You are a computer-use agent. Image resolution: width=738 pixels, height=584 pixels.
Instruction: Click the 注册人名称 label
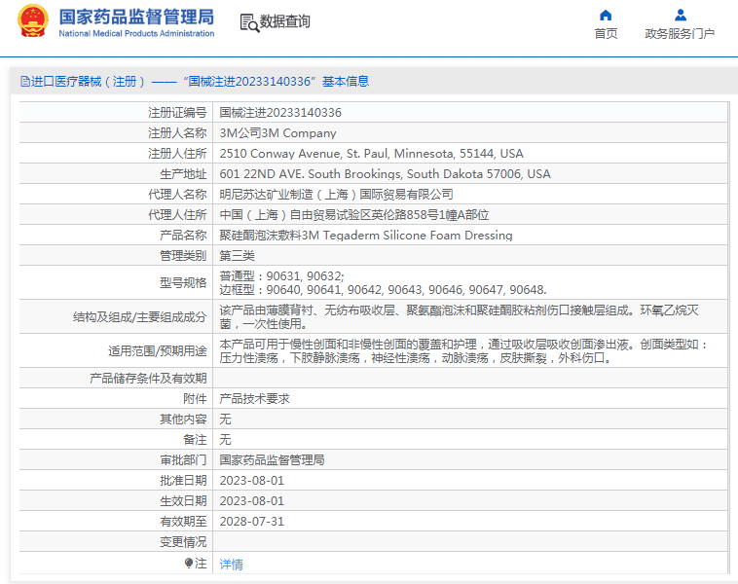click(x=177, y=133)
